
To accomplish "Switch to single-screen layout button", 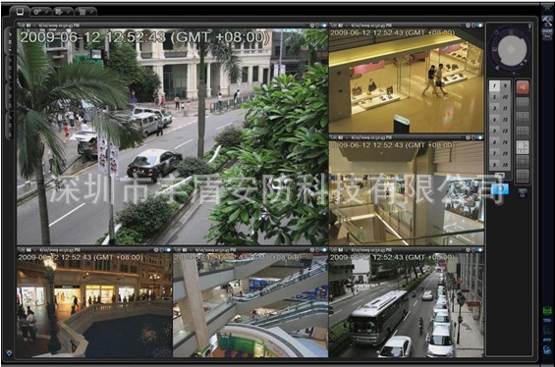I will tap(523, 103).
